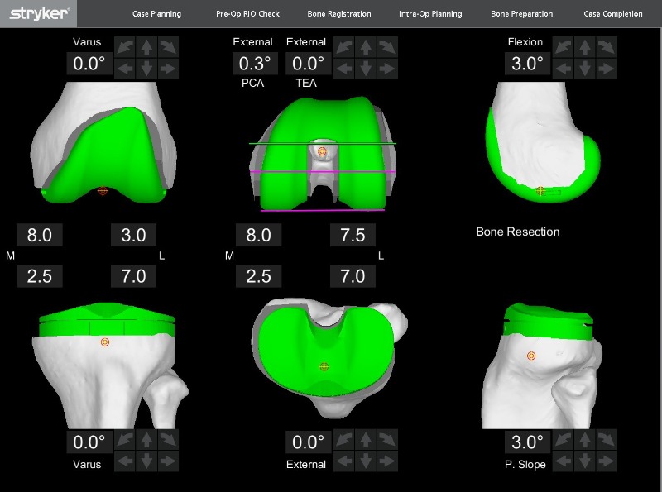Click the upper-right diagonal arrow beside TEA External
662x492 pixels.
tap(386, 46)
